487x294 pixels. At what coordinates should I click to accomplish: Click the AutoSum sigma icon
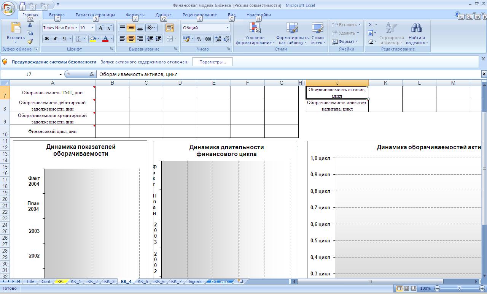371,25
